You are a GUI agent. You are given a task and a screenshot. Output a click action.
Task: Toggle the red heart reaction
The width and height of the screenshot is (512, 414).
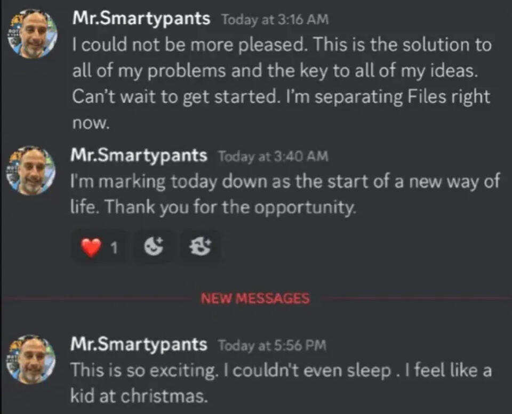(x=92, y=248)
